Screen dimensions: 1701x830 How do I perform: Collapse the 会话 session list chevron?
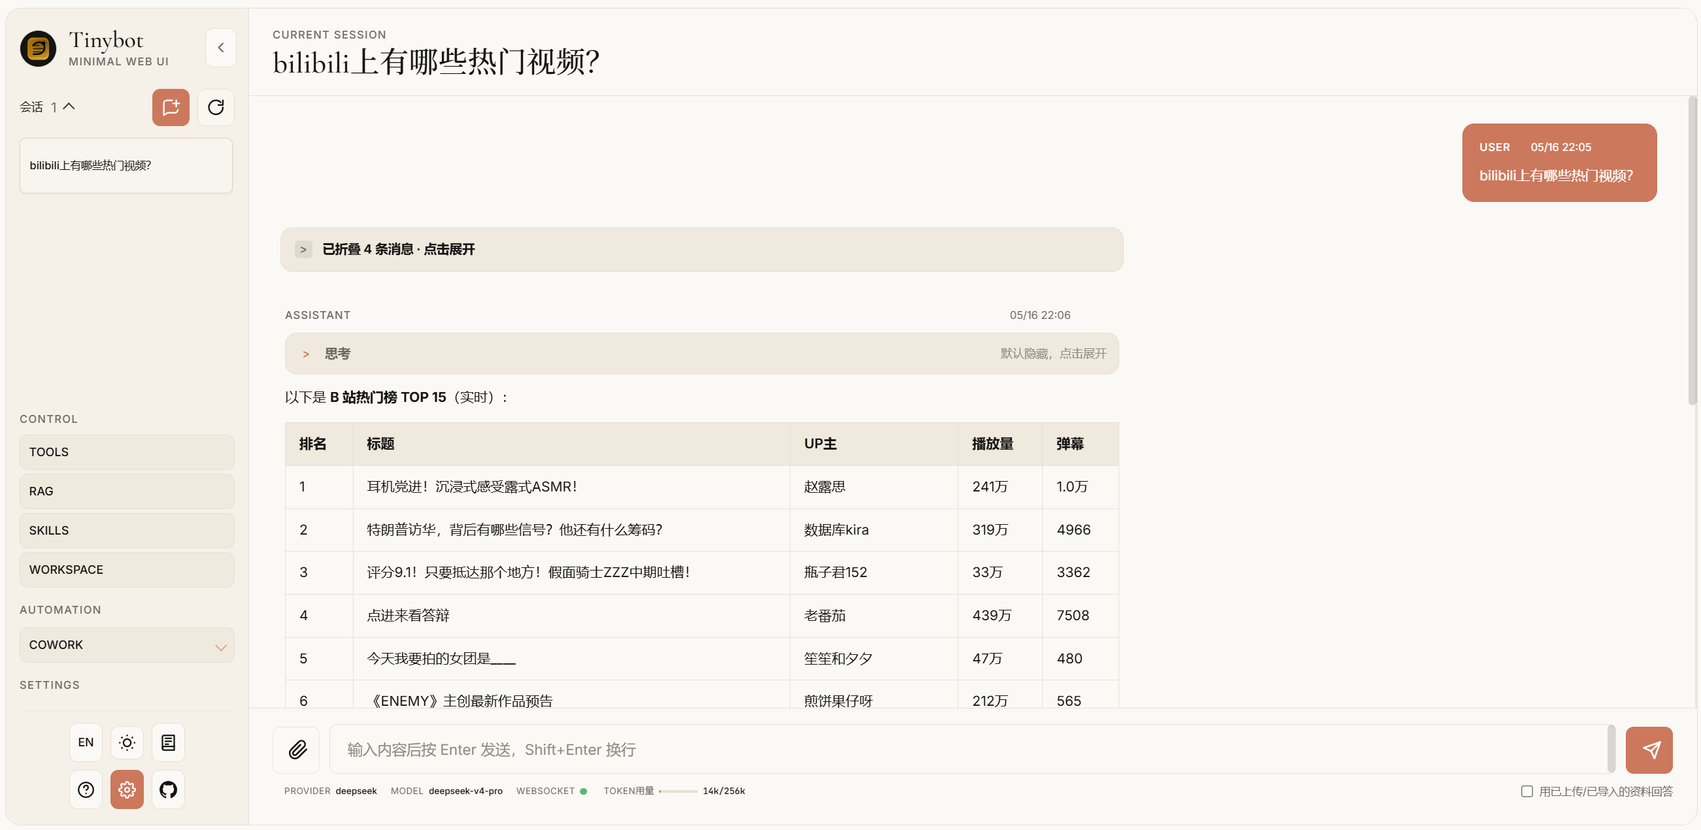point(69,107)
